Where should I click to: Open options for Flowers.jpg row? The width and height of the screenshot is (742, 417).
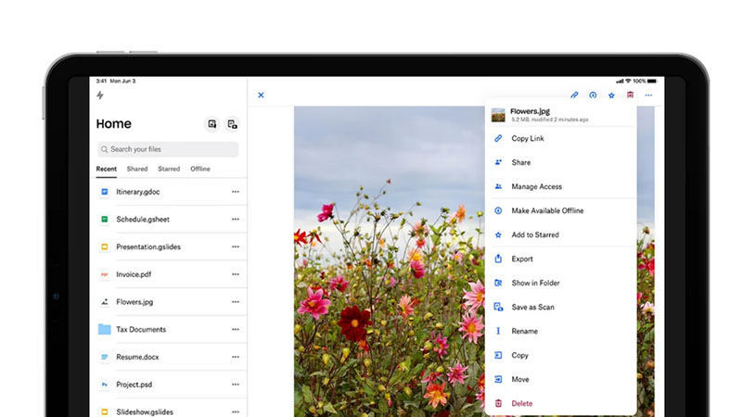(236, 302)
